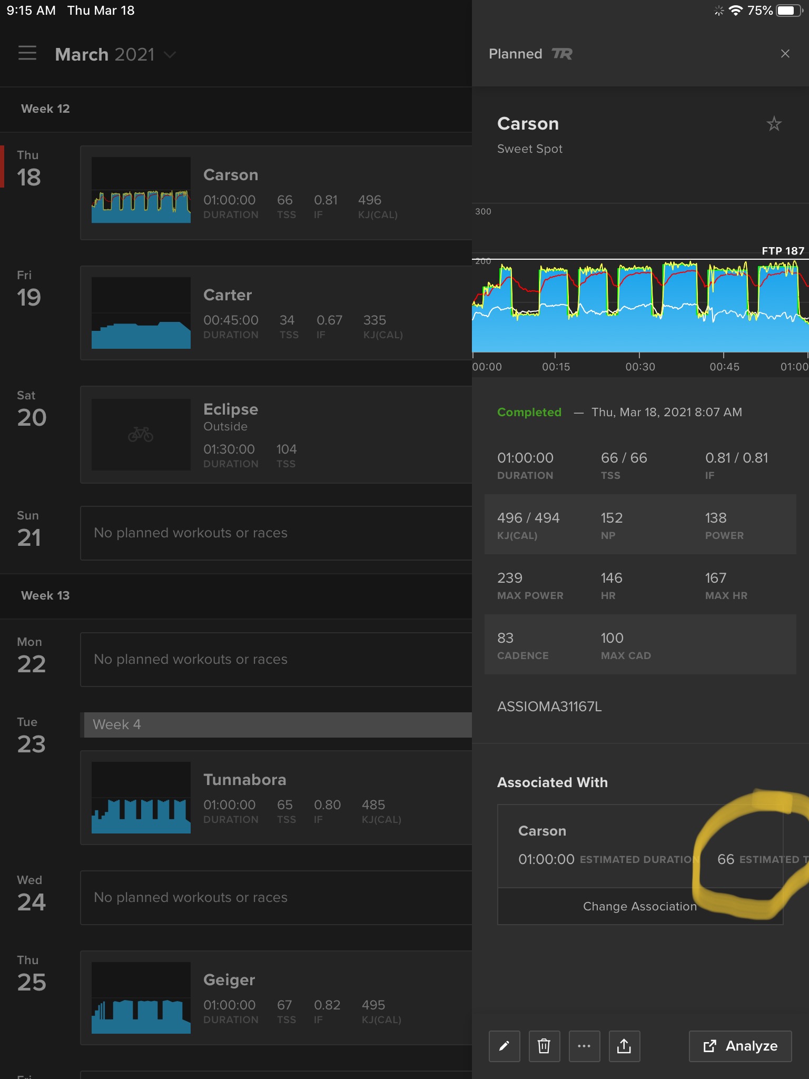The height and width of the screenshot is (1079, 809).
Task: Tap the empty Wed 24 day slot
Action: pos(276,898)
